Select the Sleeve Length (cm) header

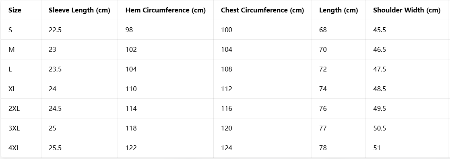coord(80,10)
